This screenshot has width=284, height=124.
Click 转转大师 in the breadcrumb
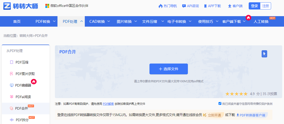(26, 36)
